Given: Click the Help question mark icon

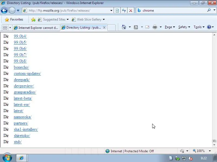Looking at the screenshot, I should [x=209, y=27].
